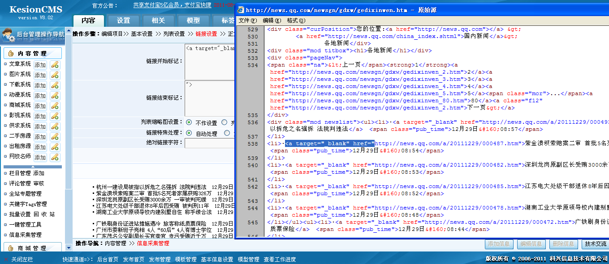Viewport: 609px width, 264px height.
Task: Click the pencil icon beside 图片系统
Action: tap(55, 75)
